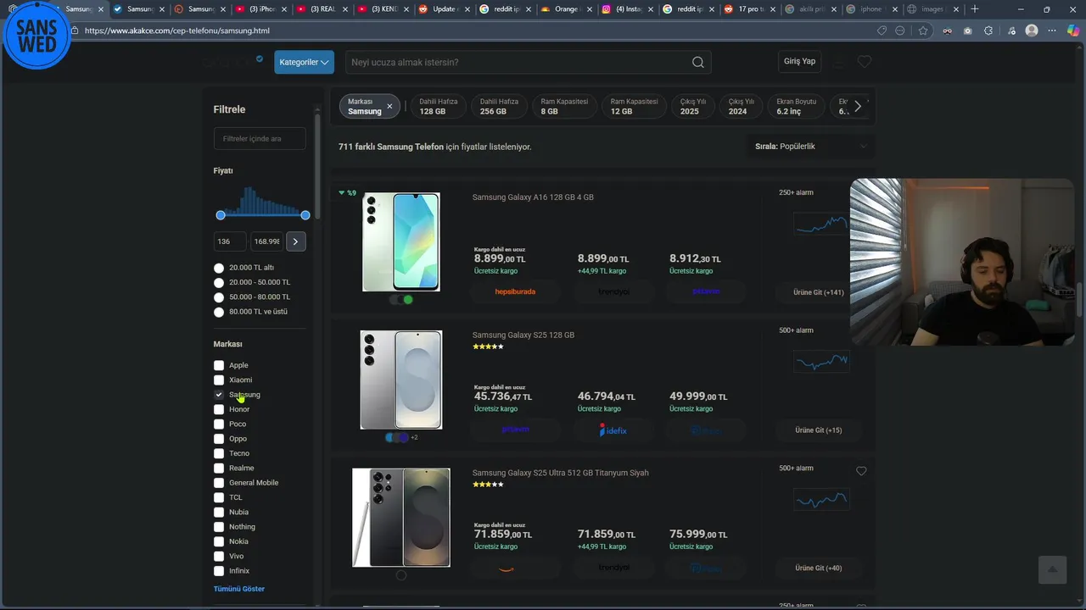The image size is (1086, 610).
Task: Check the Xiaomi brand checkbox
Action: [x=219, y=380]
